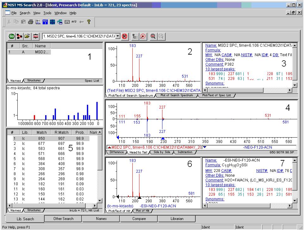Switch to the Other Search tab

click(x=64, y=219)
